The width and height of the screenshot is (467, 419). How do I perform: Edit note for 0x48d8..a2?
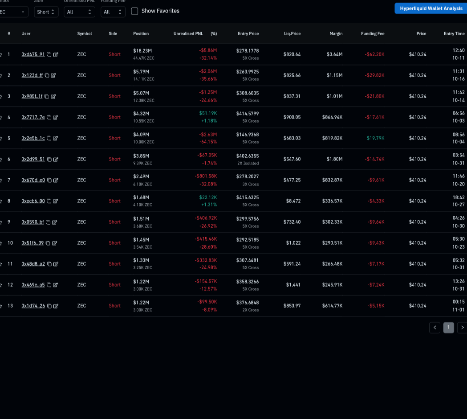56,264
